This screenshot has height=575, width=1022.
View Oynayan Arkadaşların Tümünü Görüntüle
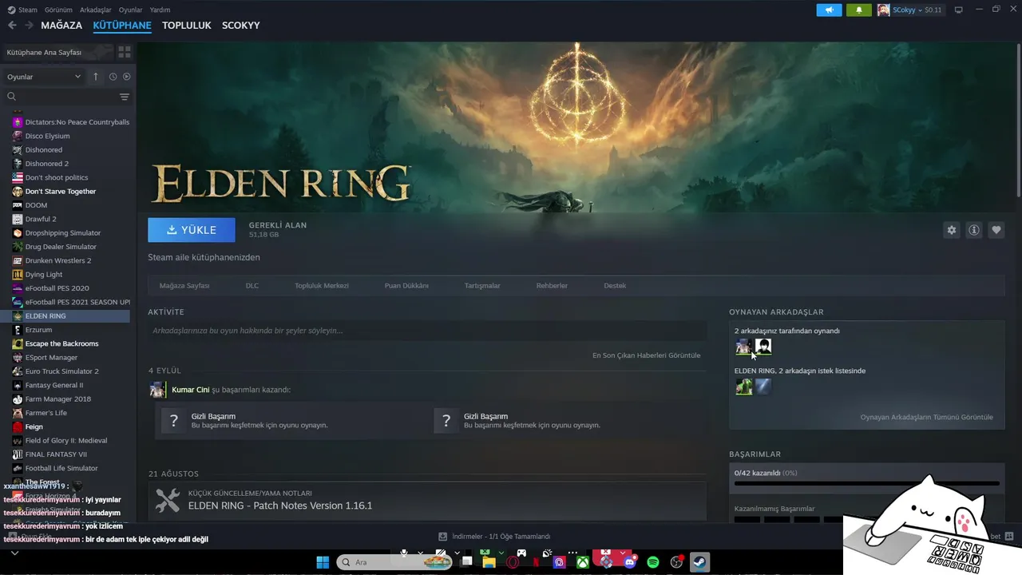point(926,417)
